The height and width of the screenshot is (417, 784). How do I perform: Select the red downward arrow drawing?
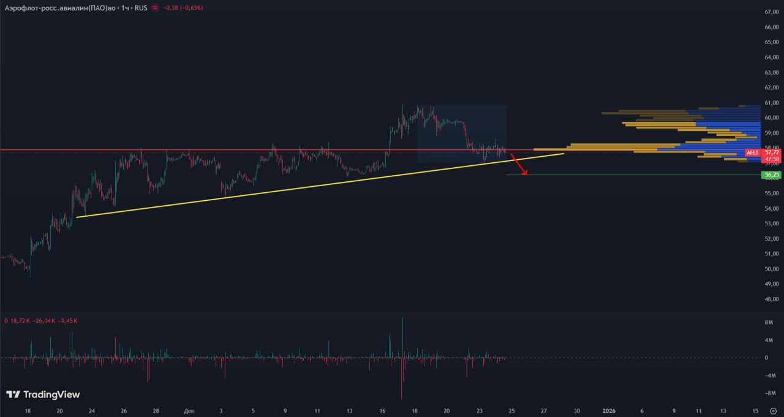pos(519,167)
